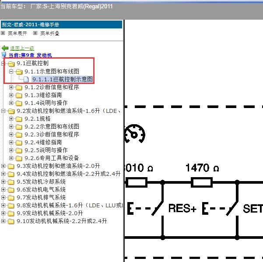
Task: Click the 当前:第9章 发动机 link
Action: pos(30,55)
